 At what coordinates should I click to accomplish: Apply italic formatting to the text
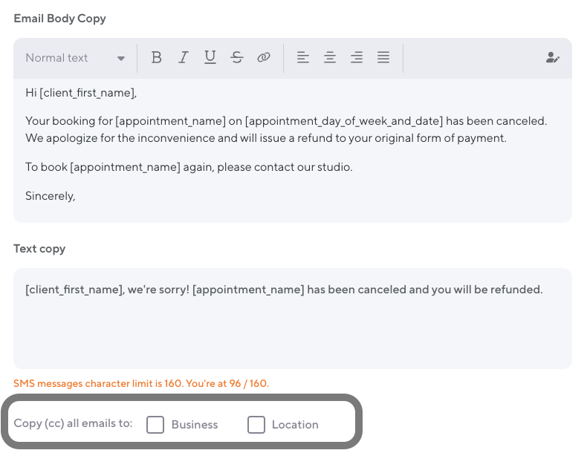[x=184, y=58]
